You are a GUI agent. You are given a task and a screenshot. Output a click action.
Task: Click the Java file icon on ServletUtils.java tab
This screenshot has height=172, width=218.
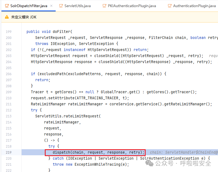pos(61,6)
